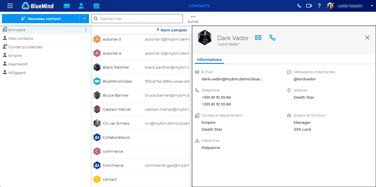Image resolution: width=376 pixels, height=187 pixels.
Task: Click Dark Vador profile picture
Action: click(x=205, y=37)
